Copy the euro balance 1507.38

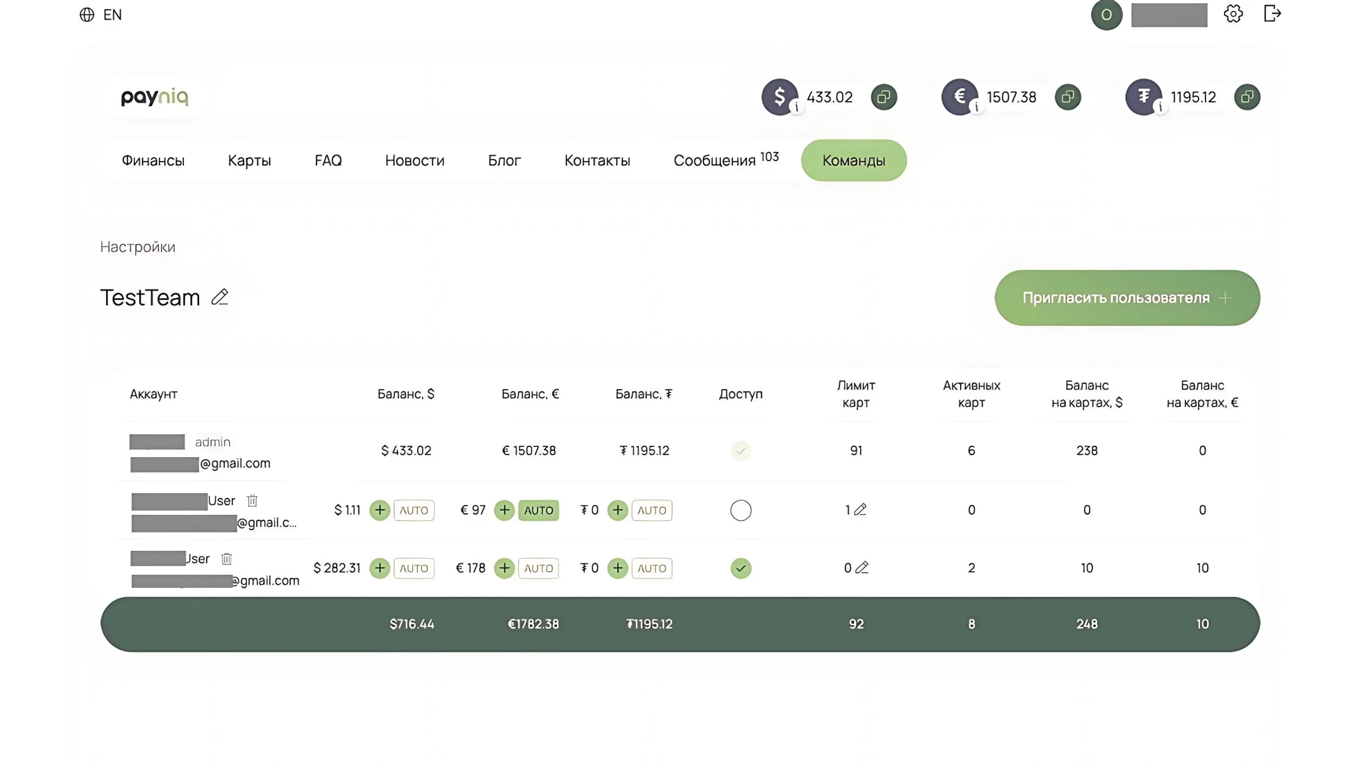coord(1068,97)
